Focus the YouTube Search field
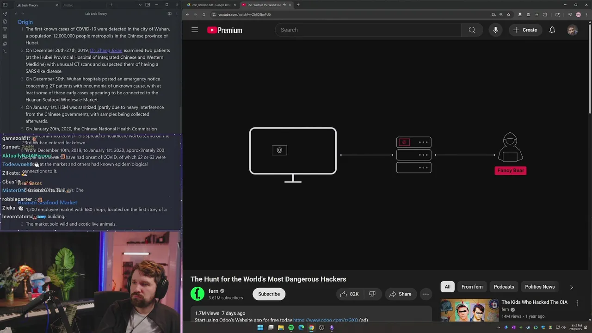 coord(368,30)
